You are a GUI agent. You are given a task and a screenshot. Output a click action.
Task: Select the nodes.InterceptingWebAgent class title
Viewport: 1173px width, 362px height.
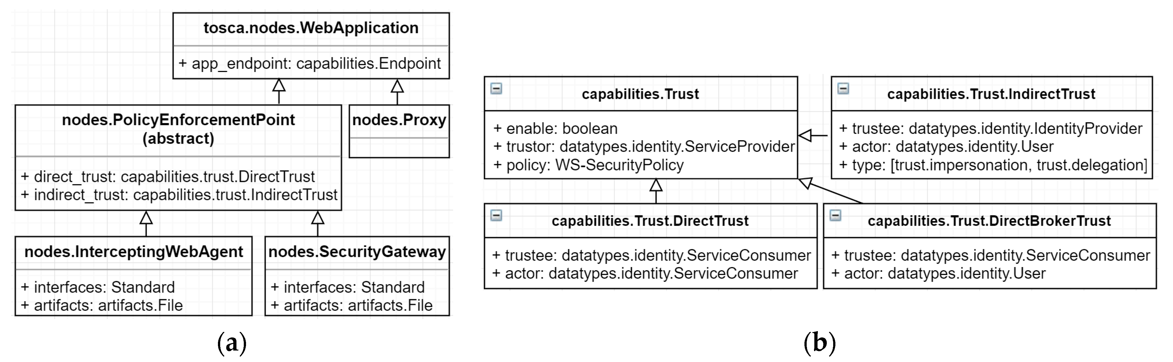tap(133, 252)
